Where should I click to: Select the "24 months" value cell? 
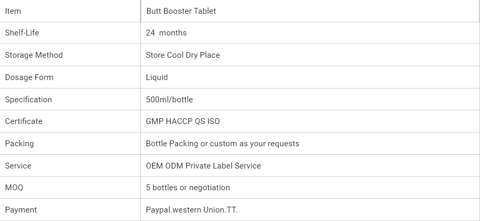point(166,33)
